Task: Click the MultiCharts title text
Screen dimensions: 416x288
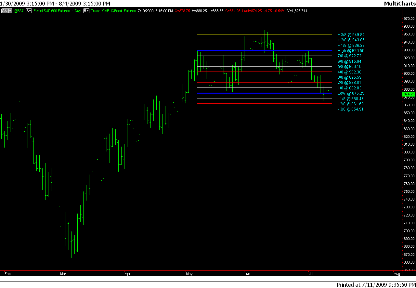Action: pyautogui.click(x=399, y=4)
